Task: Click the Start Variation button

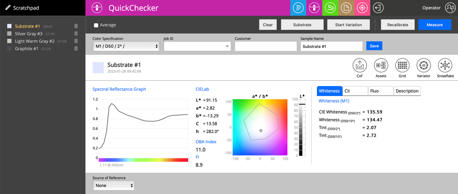Action: coord(348,25)
